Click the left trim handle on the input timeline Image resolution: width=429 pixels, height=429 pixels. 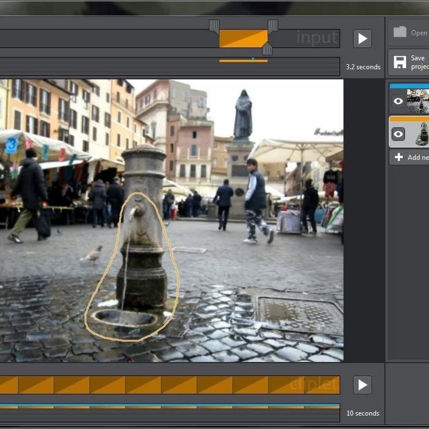coord(214,25)
